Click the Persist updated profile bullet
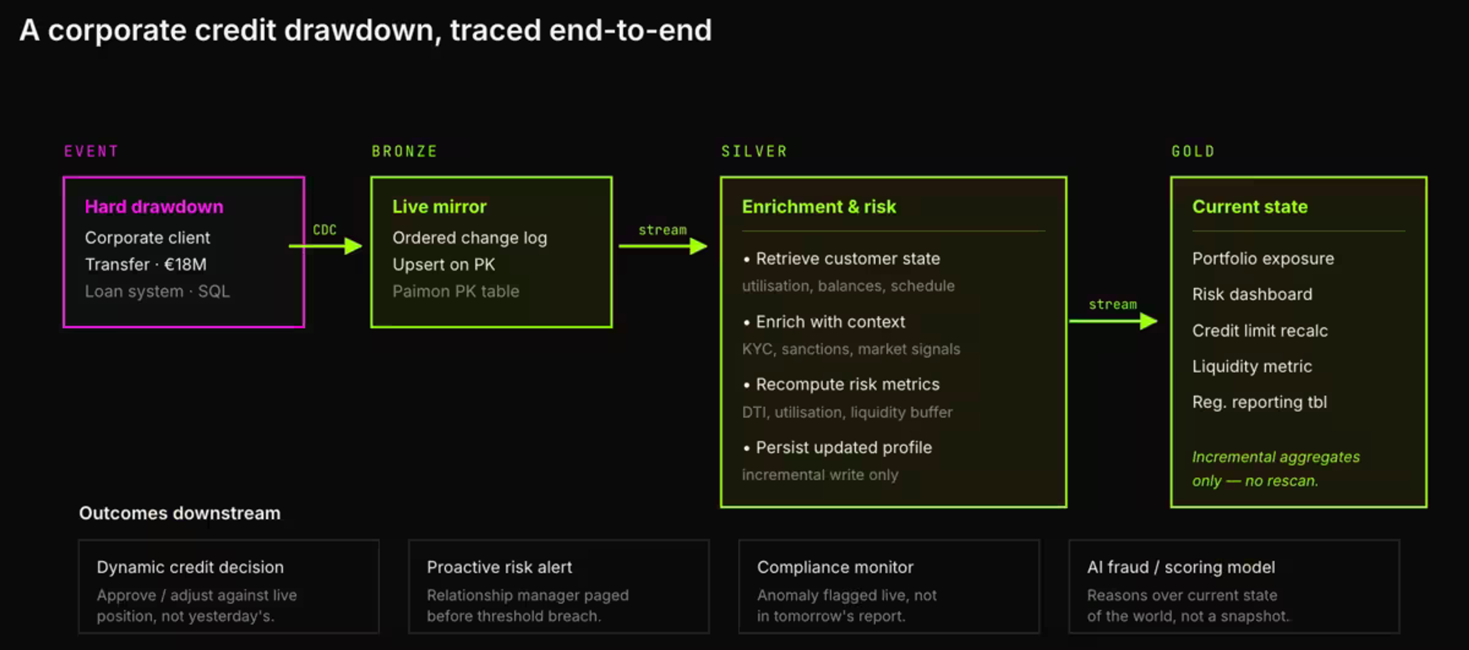1469x650 pixels. (838, 448)
